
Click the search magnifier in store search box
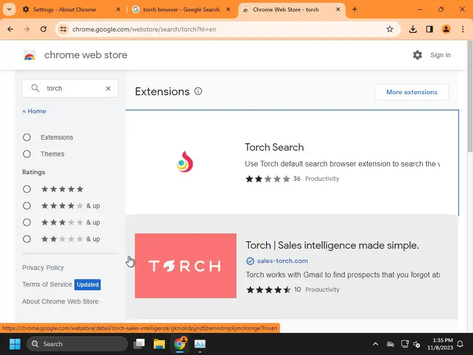pos(35,88)
